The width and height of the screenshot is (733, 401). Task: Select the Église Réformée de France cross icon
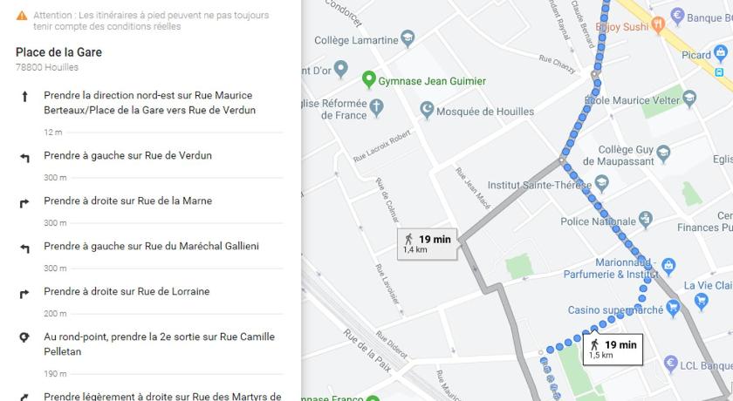(376, 107)
